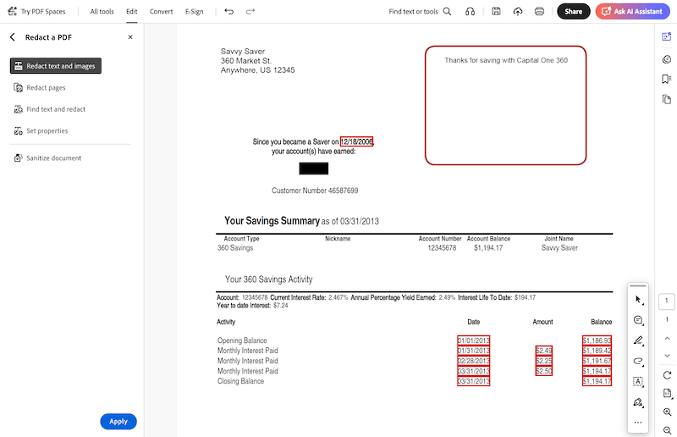This screenshot has height=437, width=677.
Task: Click the Closing Balance row label
Action: pyautogui.click(x=240, y=381)
